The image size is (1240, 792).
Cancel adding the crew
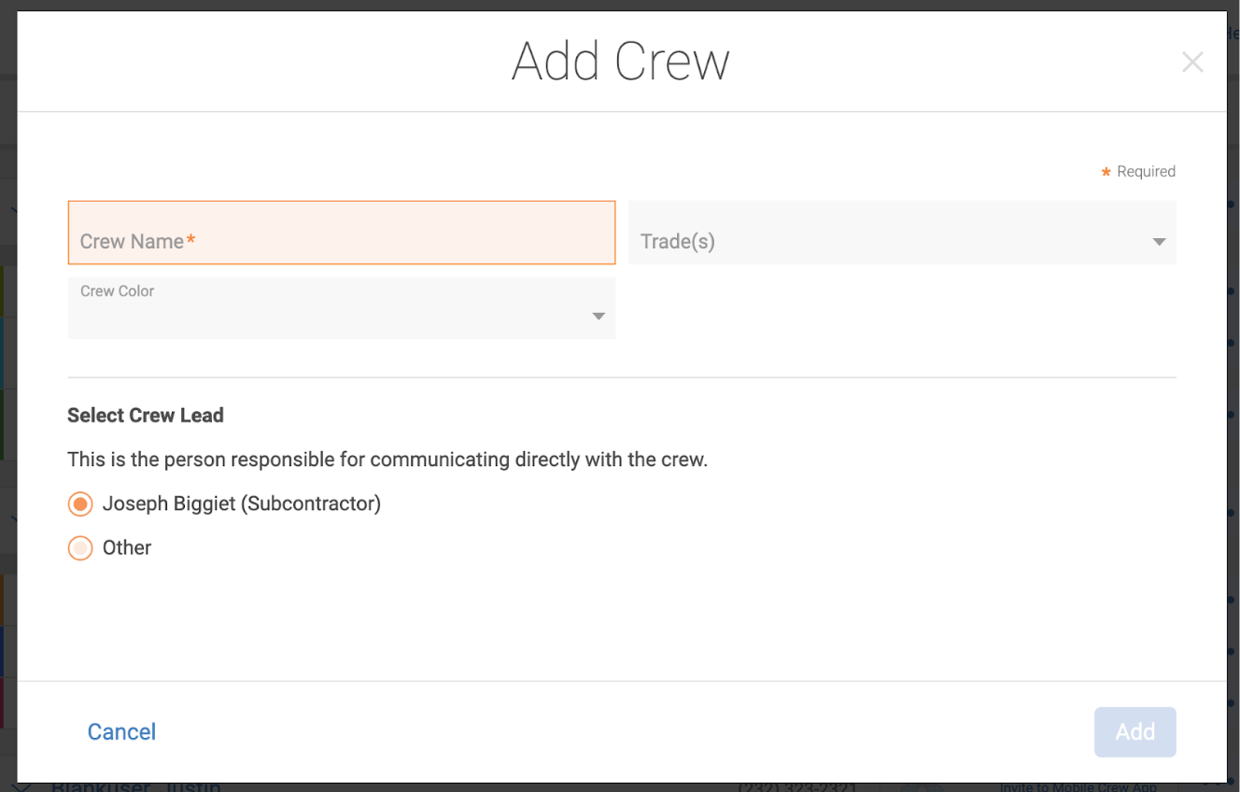click(x=121, y=731)
